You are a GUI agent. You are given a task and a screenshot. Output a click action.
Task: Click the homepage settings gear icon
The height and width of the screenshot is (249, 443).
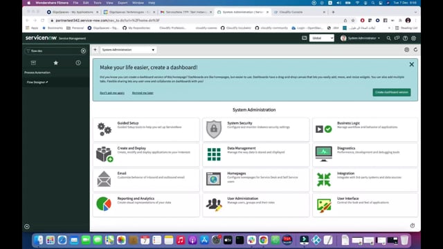tap(406, 50)
